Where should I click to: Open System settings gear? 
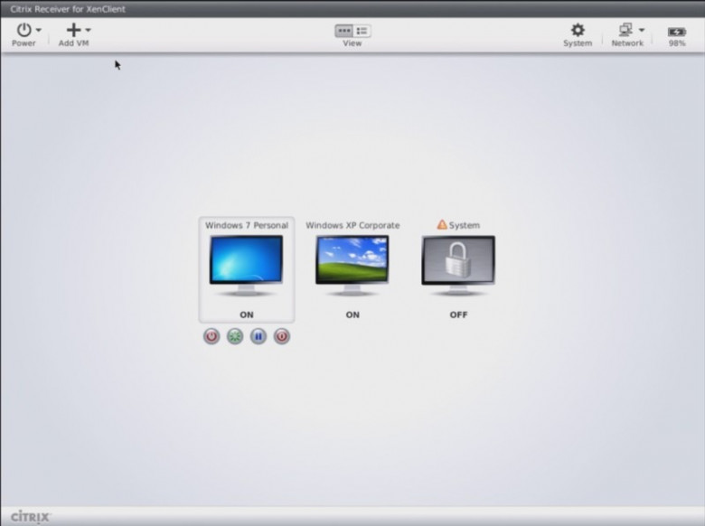pos(578,30)
